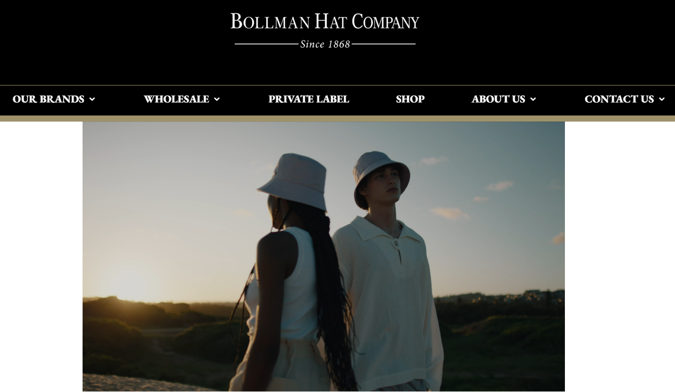Select ABOUT US in the navigation

click(498, 99)
